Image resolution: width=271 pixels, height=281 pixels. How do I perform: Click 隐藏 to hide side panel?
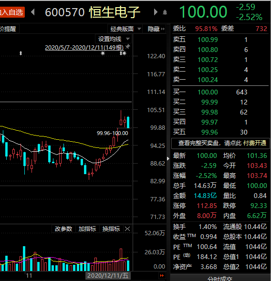pos(156,29)
